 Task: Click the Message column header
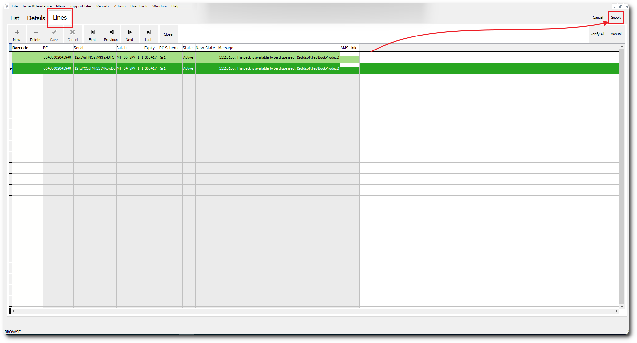pyautogui.click(x=279, y=48)
